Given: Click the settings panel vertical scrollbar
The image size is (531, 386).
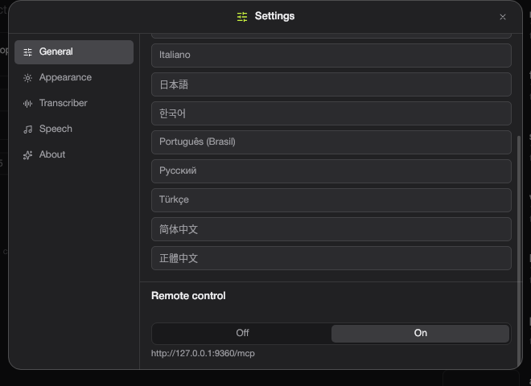Looking at the screenshot, I should [x=519, y=251].
